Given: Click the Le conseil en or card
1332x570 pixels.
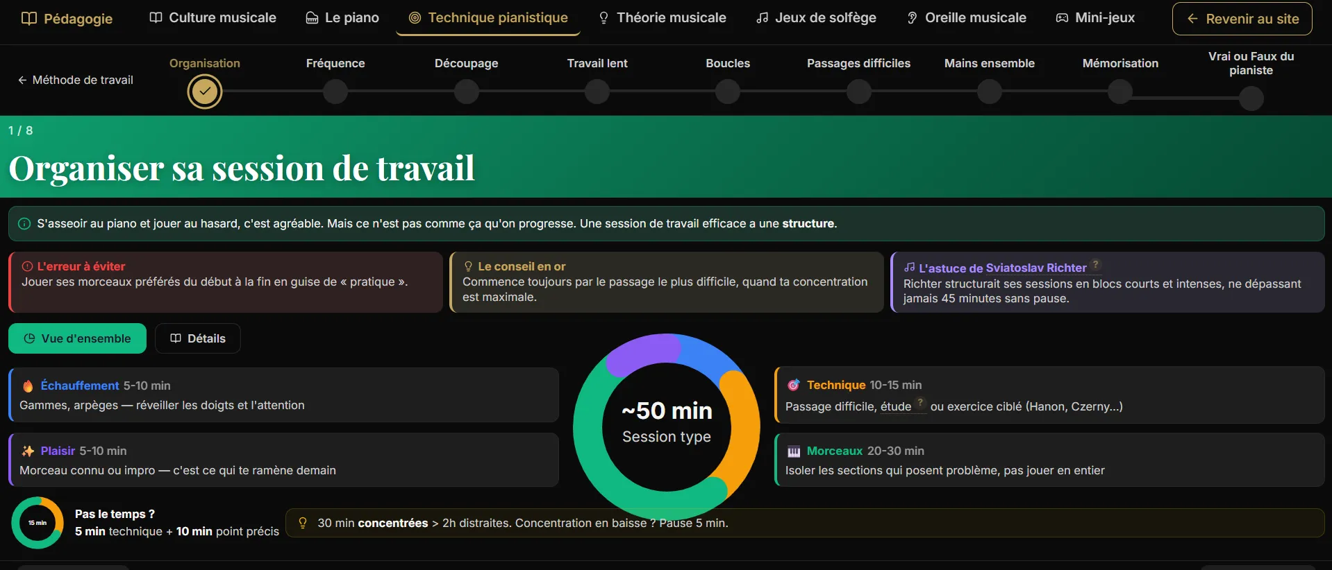Looking at the screenshot, I should coord(667,282).
